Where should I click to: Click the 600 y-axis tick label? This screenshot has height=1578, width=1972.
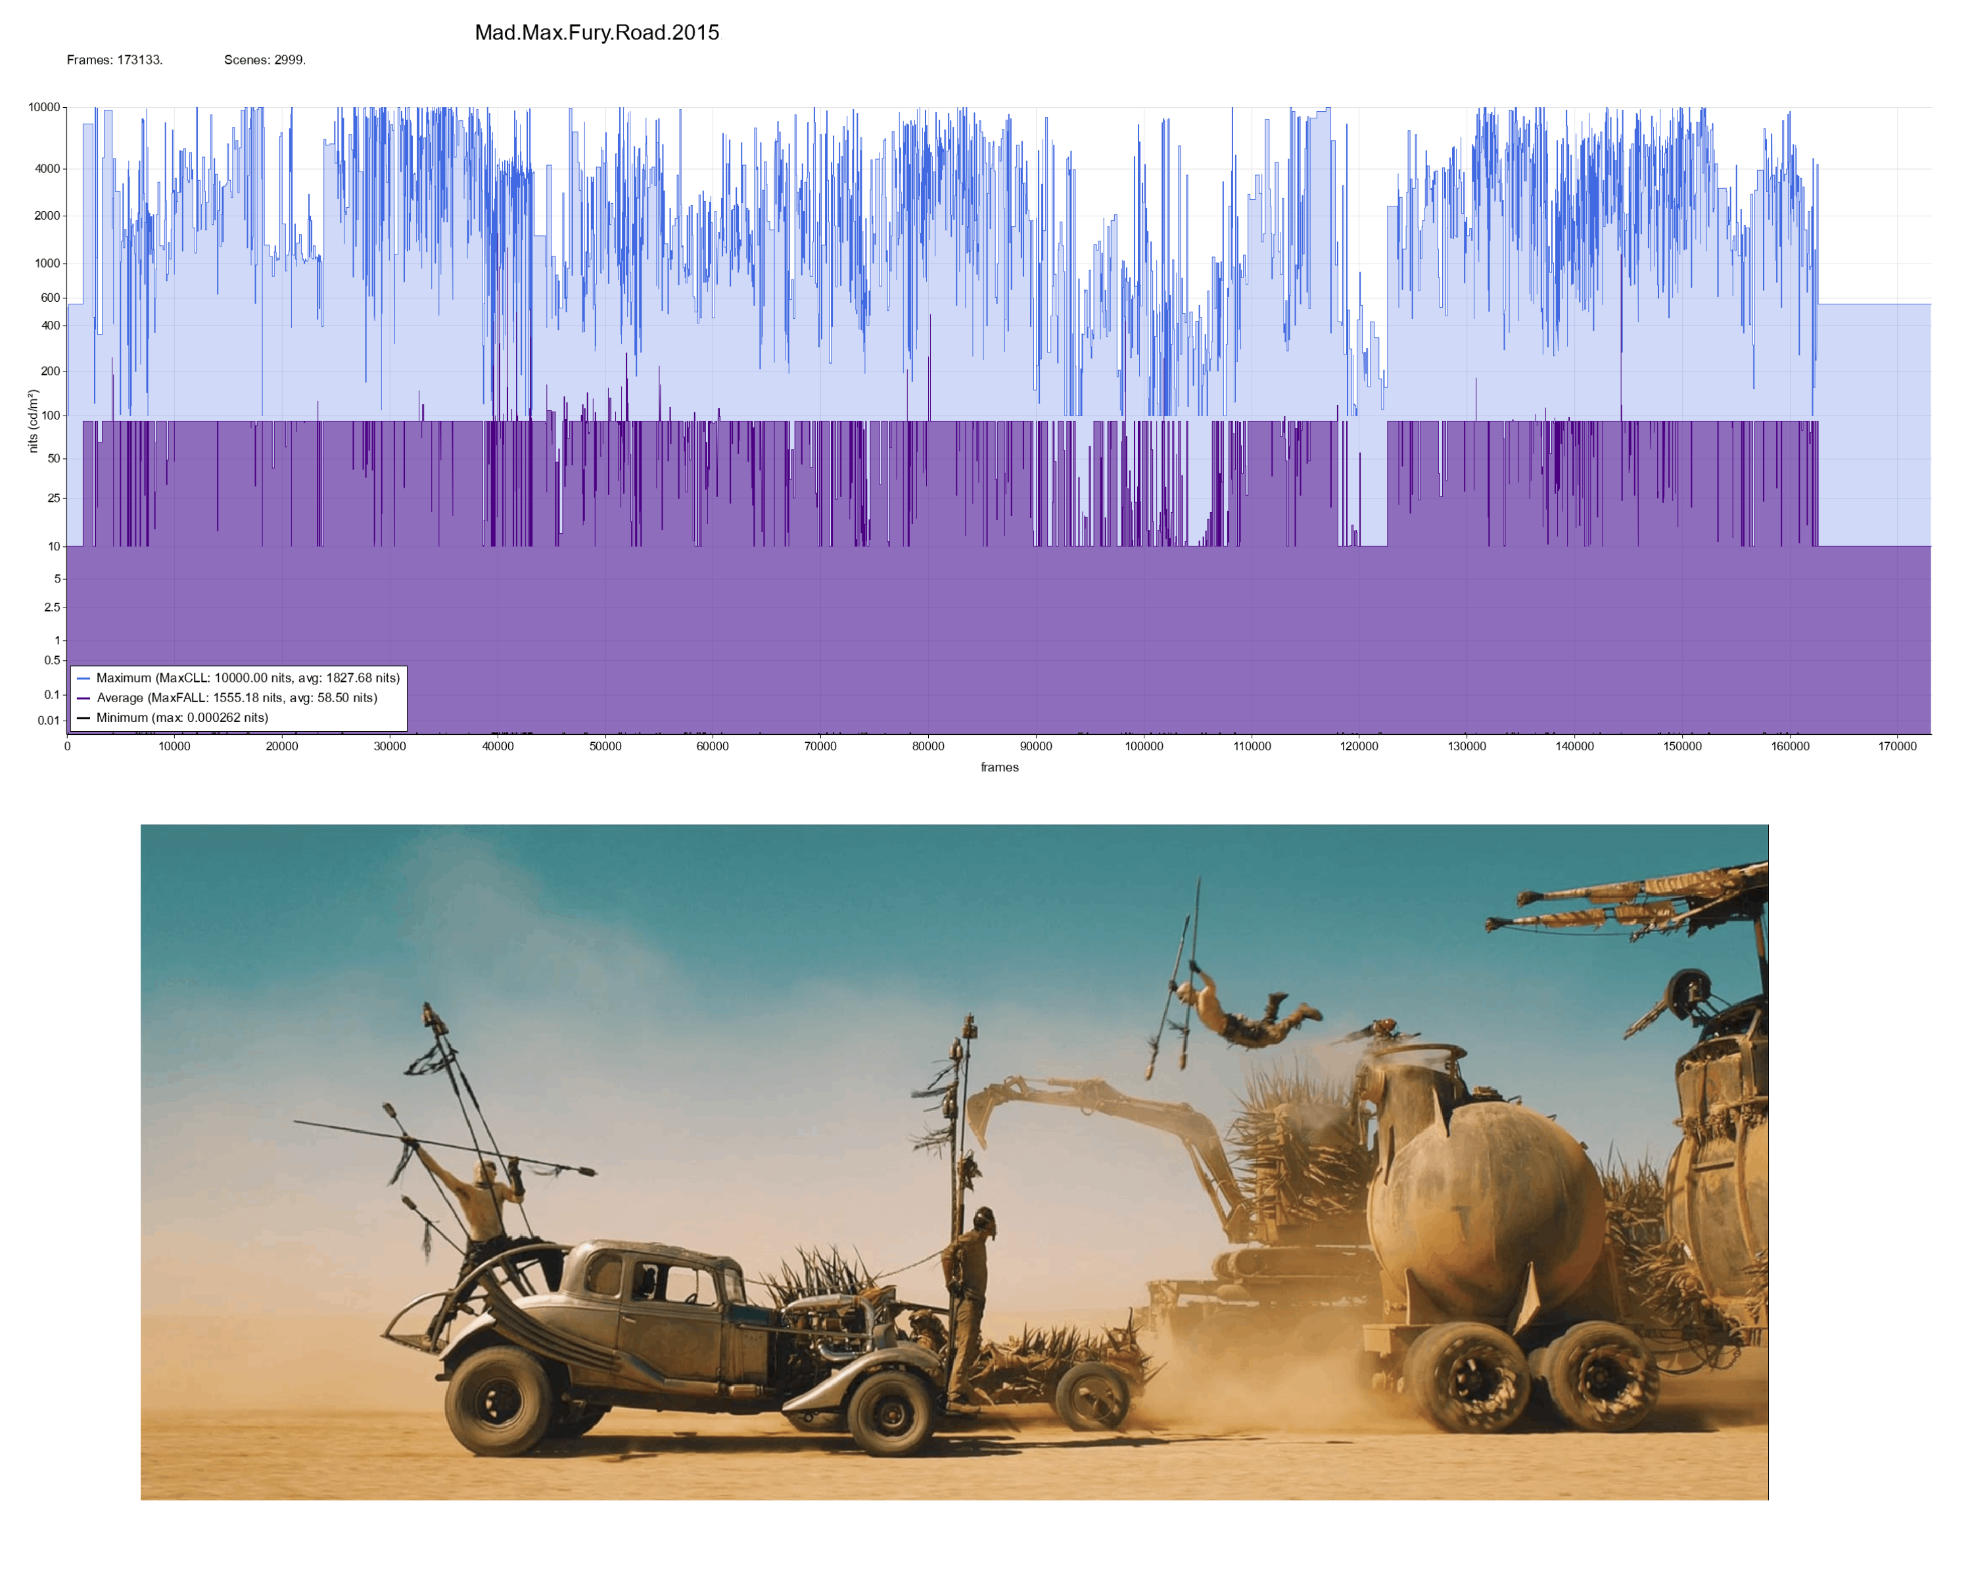point(51,297)
